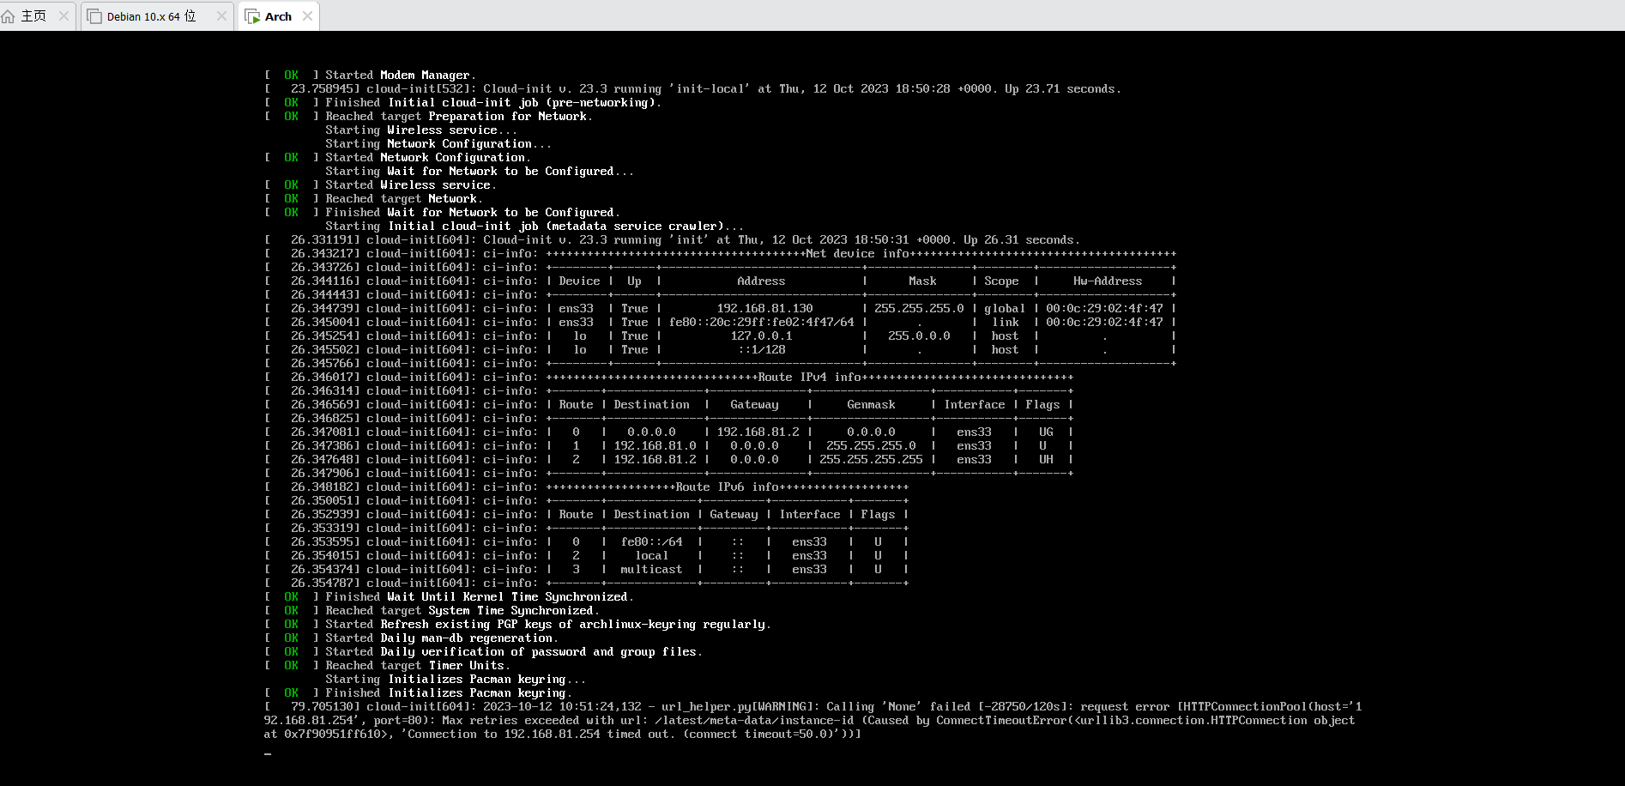Image resolution: width=1625 pixels, height=786 pixels.
Task: Click the 'Started Modem Manager' console line
Action: coord(370,76)
